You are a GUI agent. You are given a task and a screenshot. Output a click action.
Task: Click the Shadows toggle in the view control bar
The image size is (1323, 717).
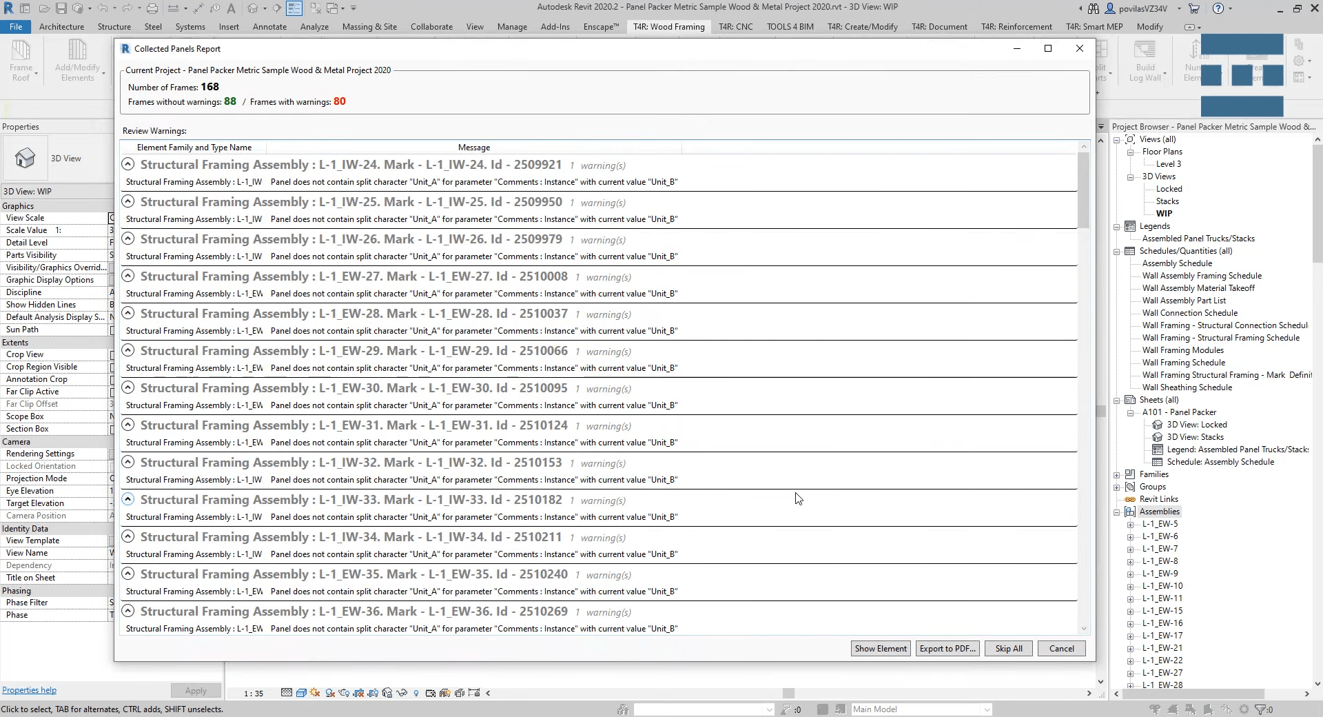(x=329, y=693)
